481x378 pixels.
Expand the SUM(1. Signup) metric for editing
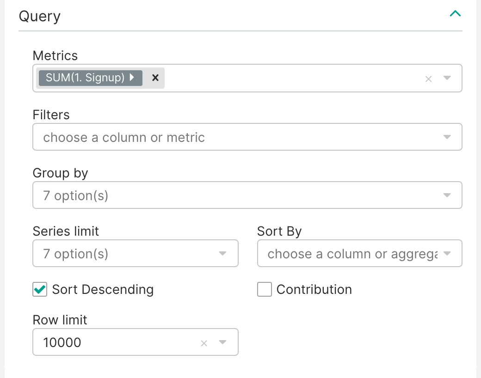[x=131, y=78]
